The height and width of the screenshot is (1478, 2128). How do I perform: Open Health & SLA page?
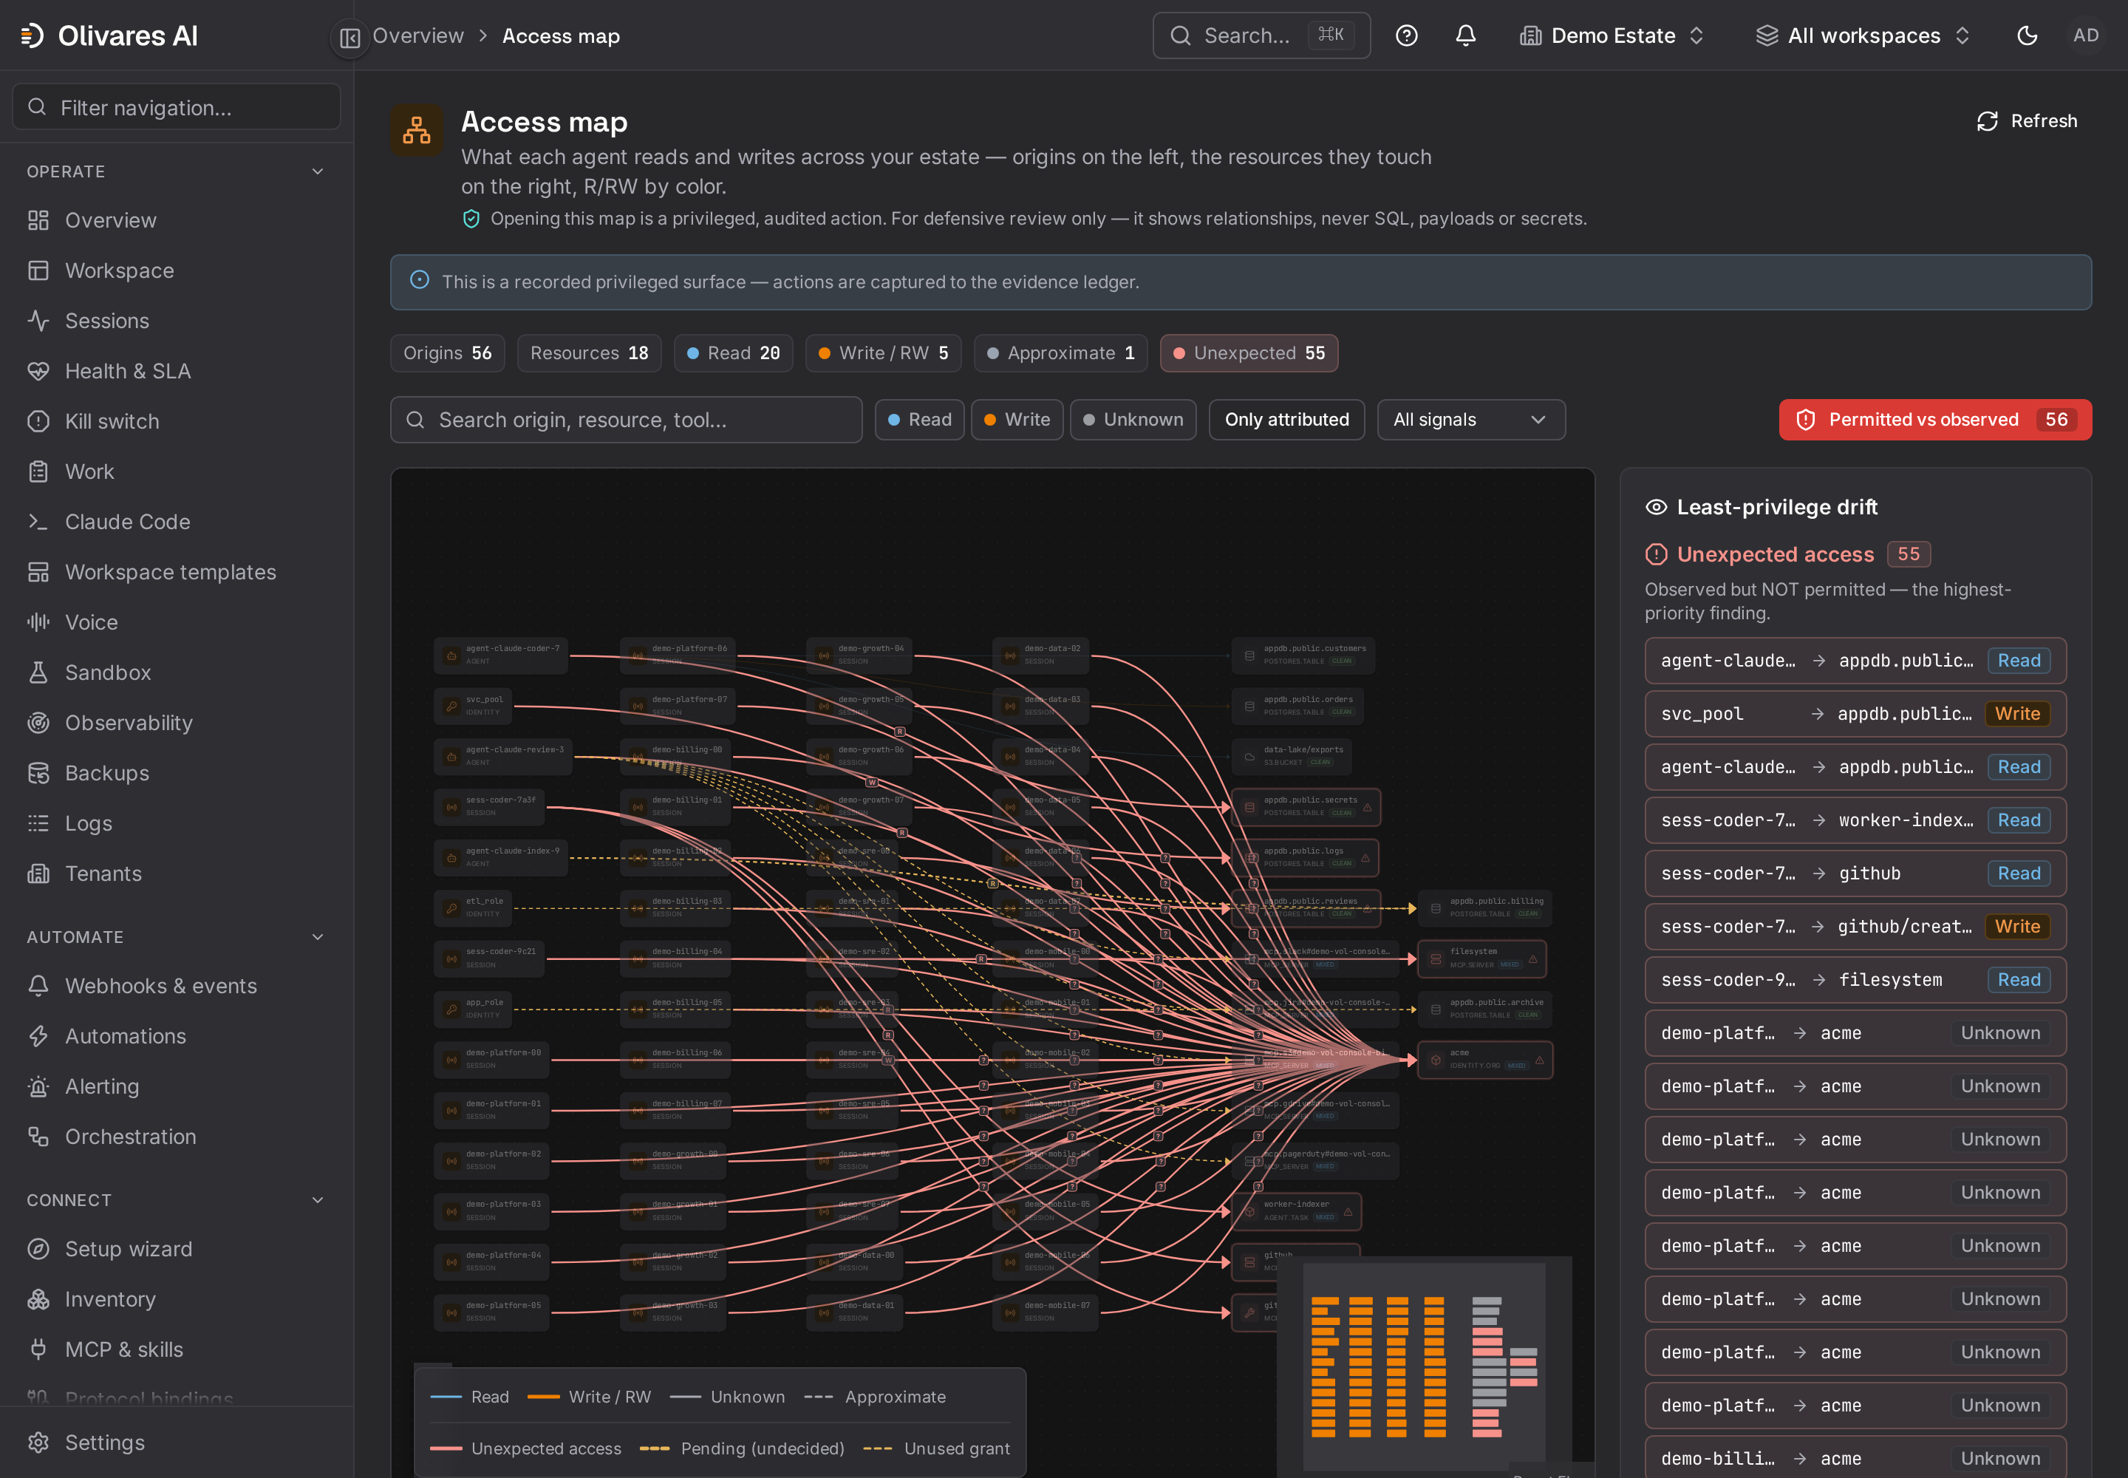pos(176,370)
